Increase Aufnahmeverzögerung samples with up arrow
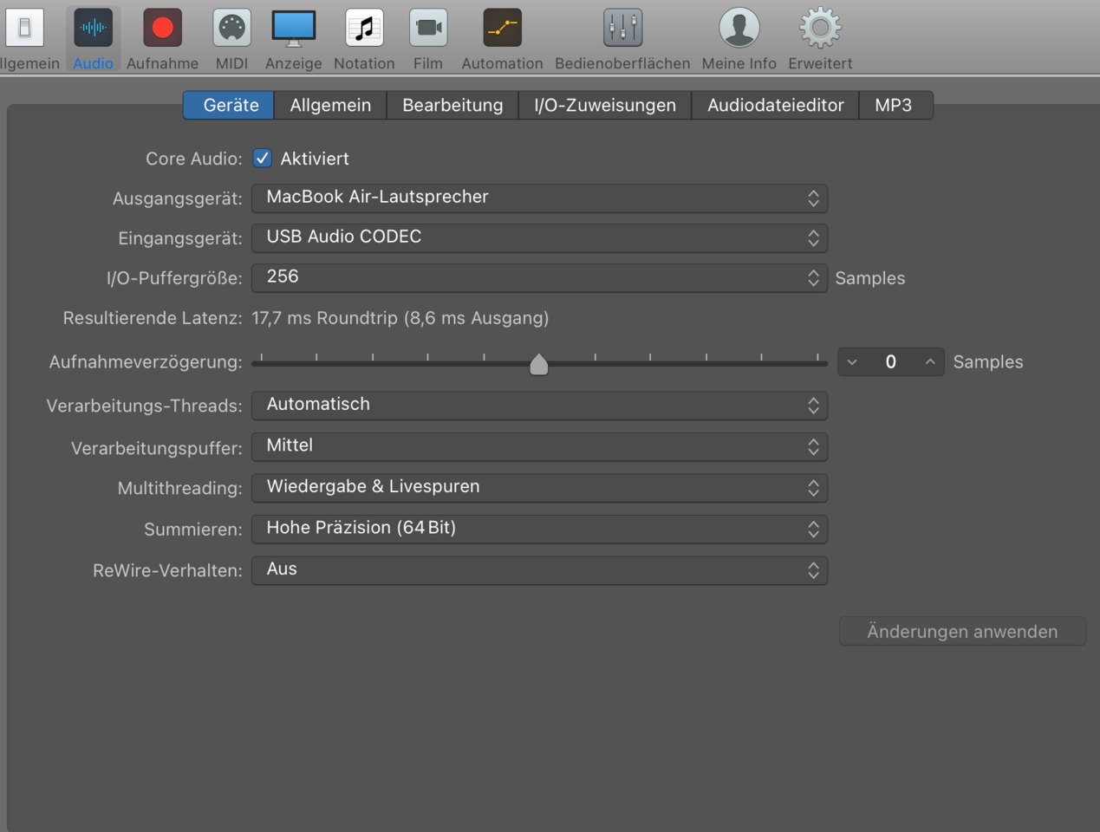Viewport: 1100px width, 832px height. tap(929, 362)
